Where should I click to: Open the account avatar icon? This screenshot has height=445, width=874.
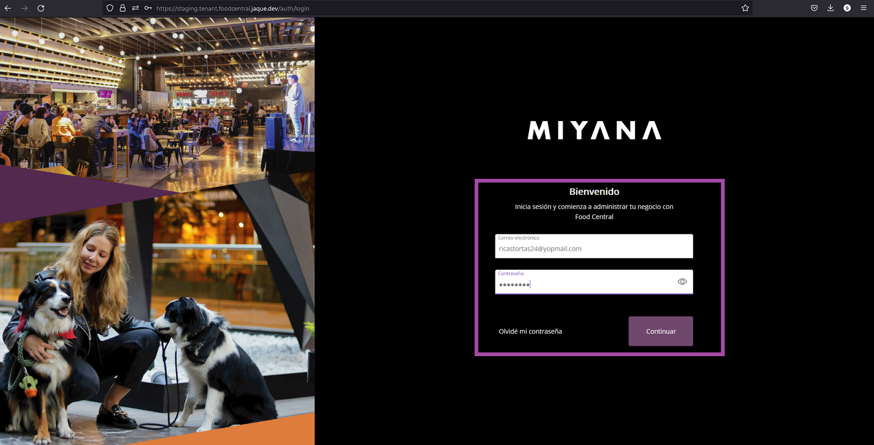click(x=847, y=9)
